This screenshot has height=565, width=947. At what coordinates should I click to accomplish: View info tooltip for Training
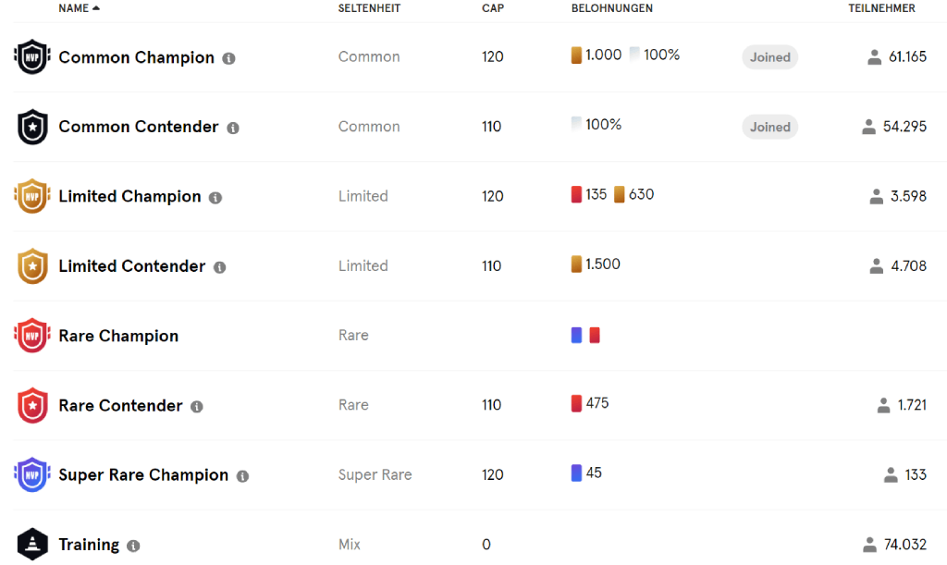[x=133, y=547]
